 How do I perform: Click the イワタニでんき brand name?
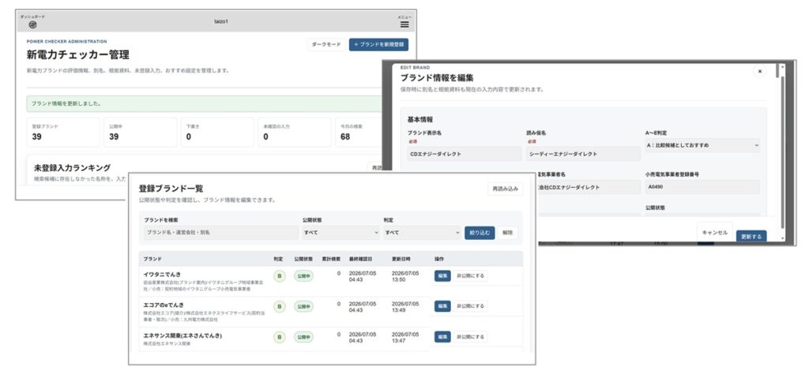tap(163, 274)
